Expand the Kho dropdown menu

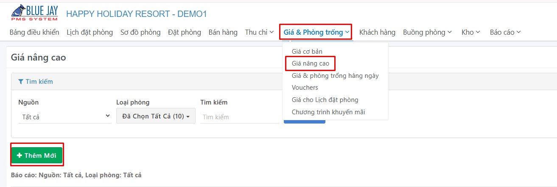[471, 32]
